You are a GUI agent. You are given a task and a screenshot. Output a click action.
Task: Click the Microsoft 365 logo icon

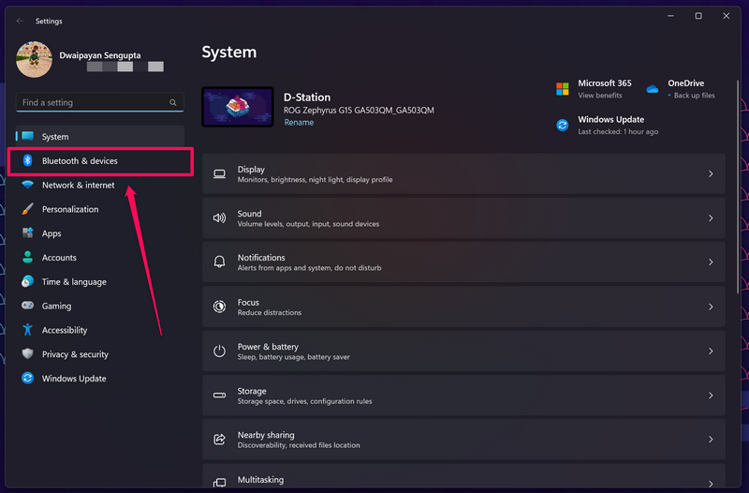click(x=563, y=89)
